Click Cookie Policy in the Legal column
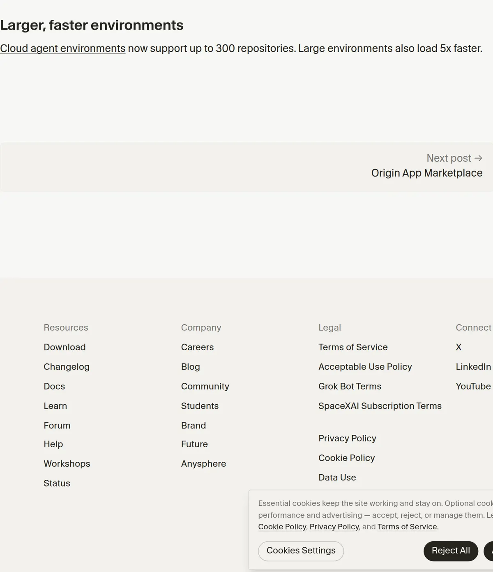This screenshot has width=493, height=572. 346,458
